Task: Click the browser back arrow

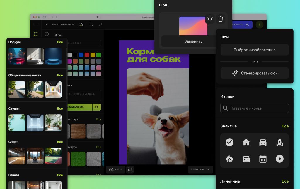Action: pyautogui.click(x=52, y=17)
